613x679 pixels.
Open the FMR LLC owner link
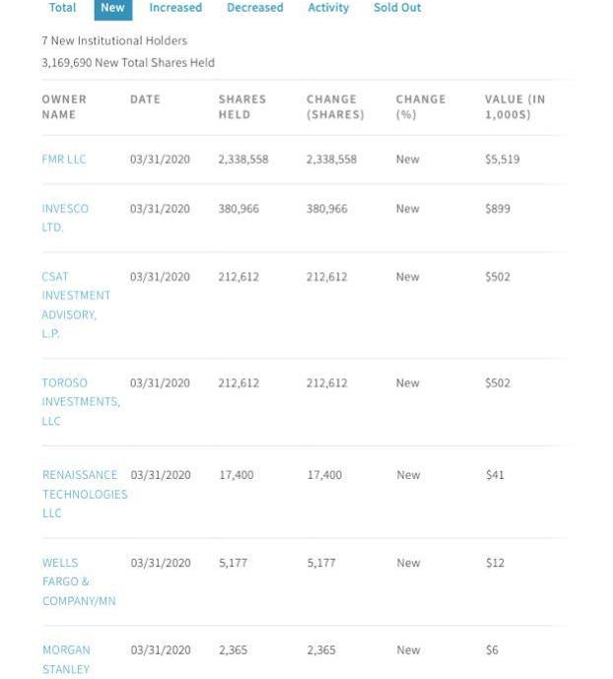(x=64, y=159)
